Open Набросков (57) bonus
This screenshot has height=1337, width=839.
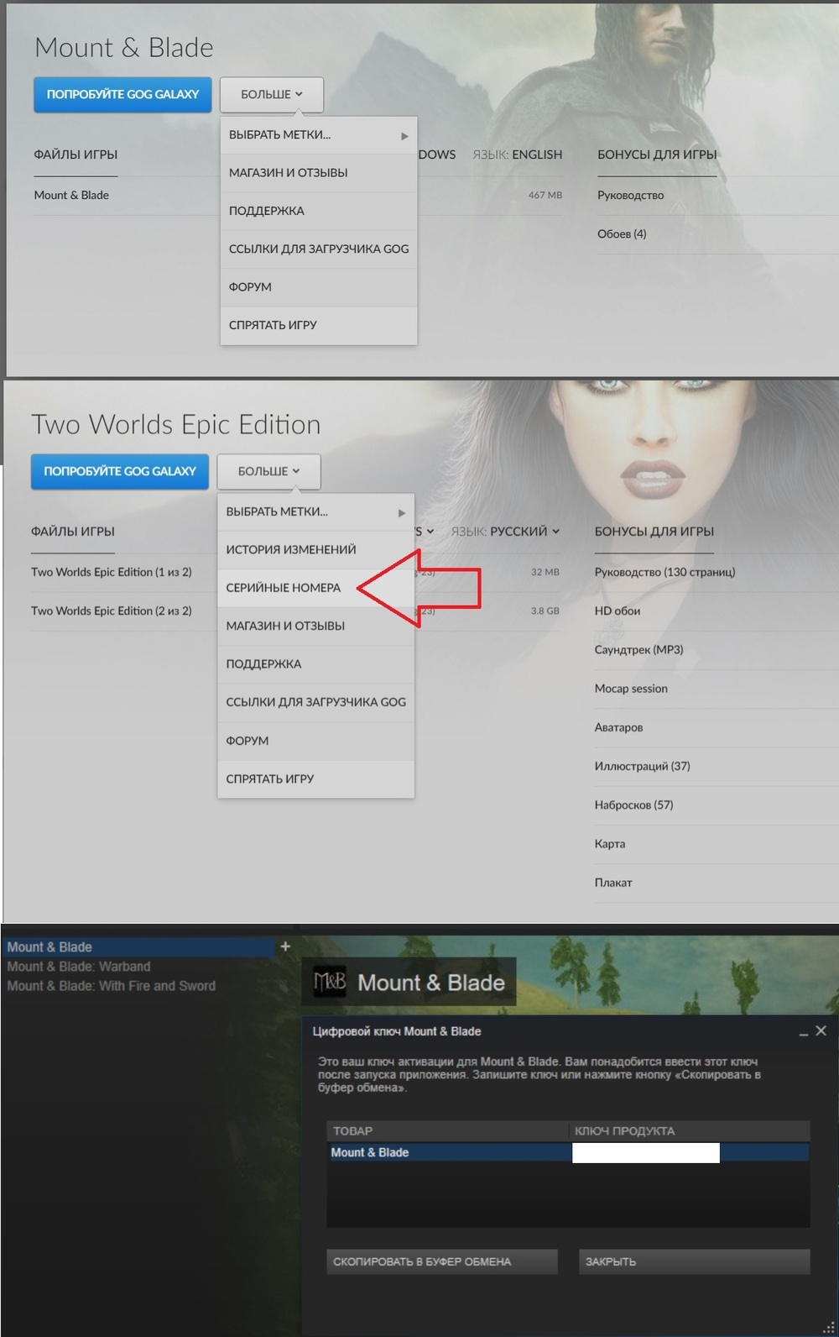[633, 805]
